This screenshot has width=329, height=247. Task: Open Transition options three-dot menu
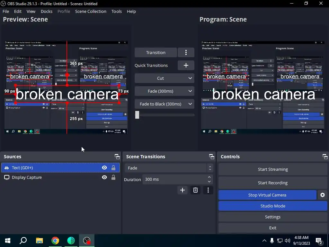(x=186, y=52)
